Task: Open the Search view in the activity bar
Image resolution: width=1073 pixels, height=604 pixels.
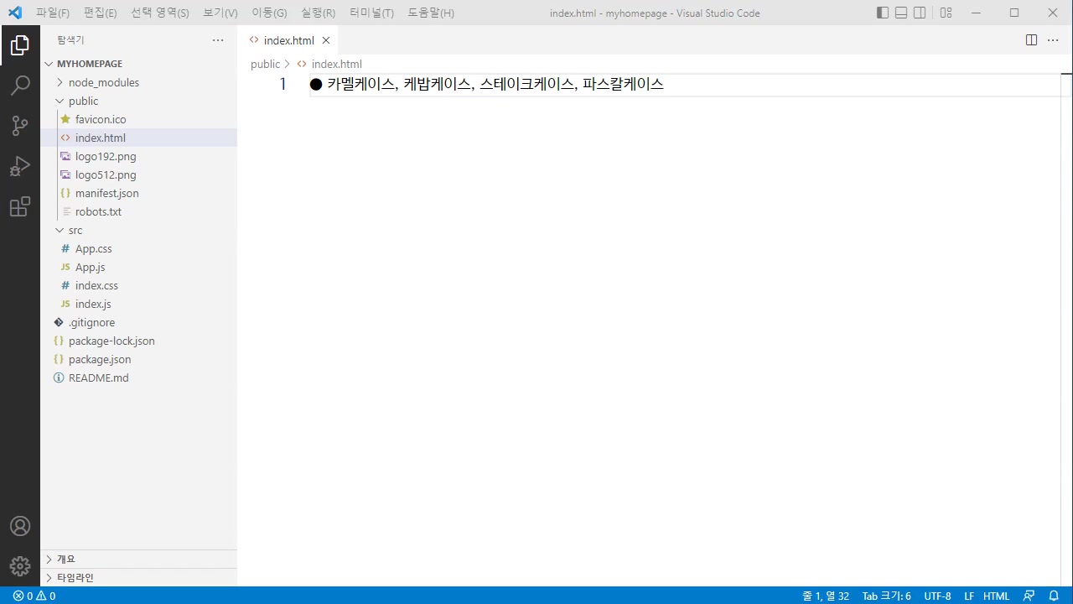Action: point(20,85)
